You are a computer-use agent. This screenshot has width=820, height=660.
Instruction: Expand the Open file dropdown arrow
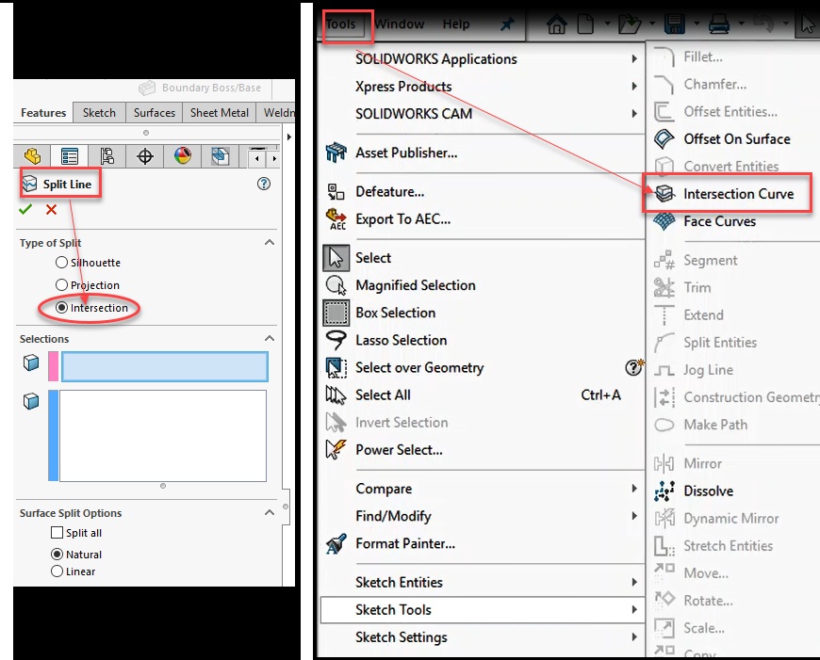[651, 24]
